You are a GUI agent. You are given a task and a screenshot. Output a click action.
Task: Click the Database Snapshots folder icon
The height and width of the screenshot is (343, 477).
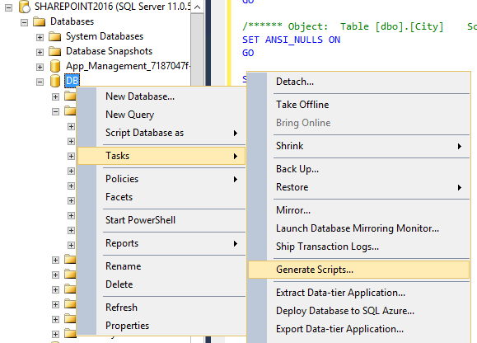point(54,51)
